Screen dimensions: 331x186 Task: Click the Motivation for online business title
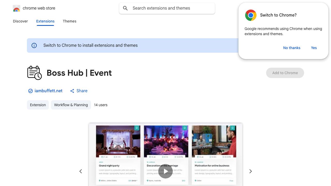pos(212,166)
